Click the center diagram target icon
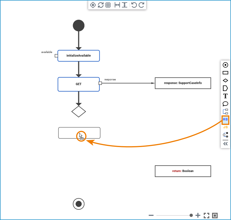The image size is (231, 220). click(93, 5)
